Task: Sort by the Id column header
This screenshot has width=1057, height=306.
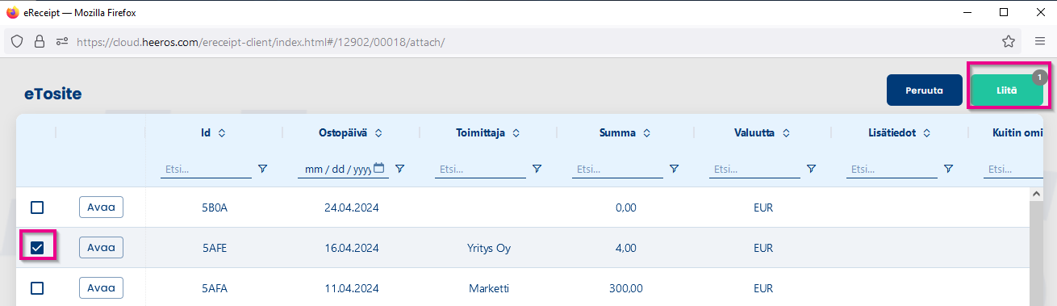Action: pos(213,132)
